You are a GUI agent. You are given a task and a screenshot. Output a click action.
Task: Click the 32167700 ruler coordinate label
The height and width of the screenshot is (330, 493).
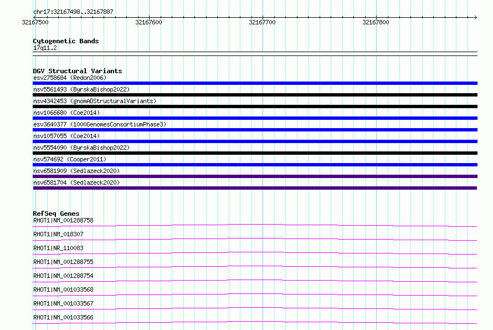click(262, 22)
